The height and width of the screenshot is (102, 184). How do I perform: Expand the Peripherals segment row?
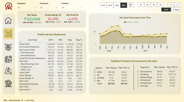[138, 83]
